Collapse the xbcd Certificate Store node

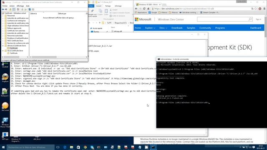click(x=3, y=51)
